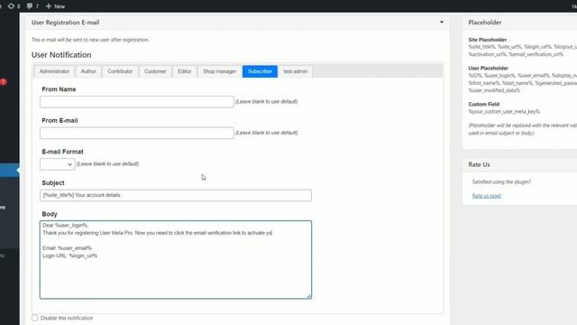Click inside the Body text area
This screenshot has width=577, height=325.
coord(176,260)
